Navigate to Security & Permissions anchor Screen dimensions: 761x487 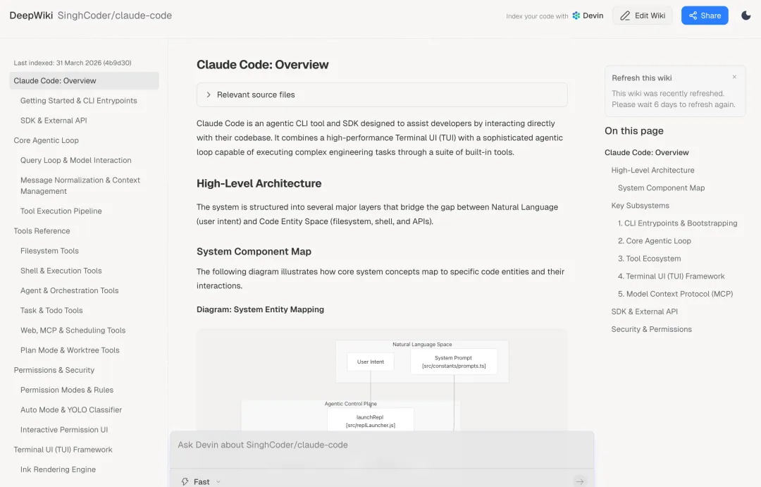pyautogui.click(x=651, y=329)
